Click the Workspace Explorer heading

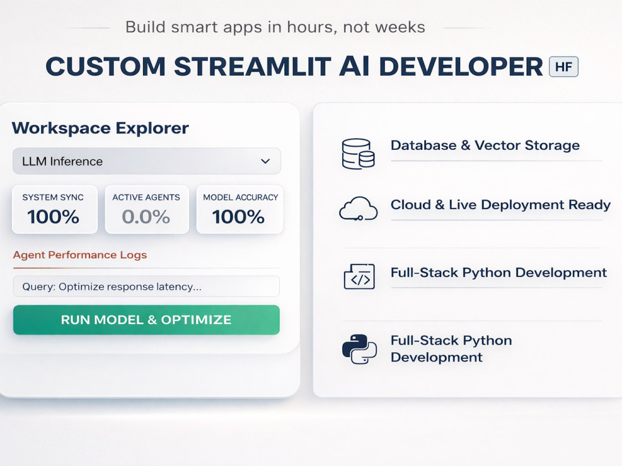[x=100, y=128]
